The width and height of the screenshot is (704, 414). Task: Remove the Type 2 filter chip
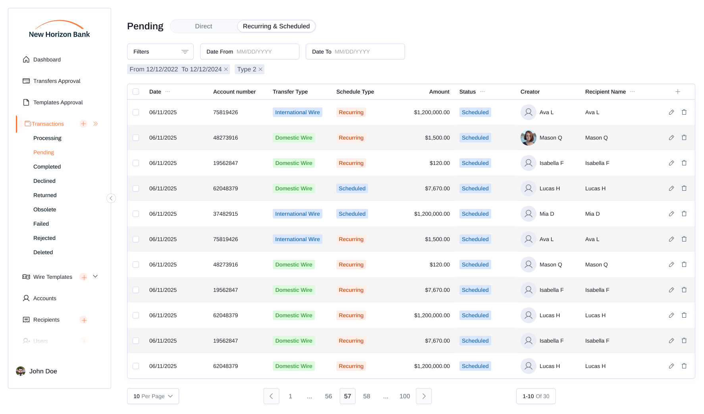(x=260, y=69)
